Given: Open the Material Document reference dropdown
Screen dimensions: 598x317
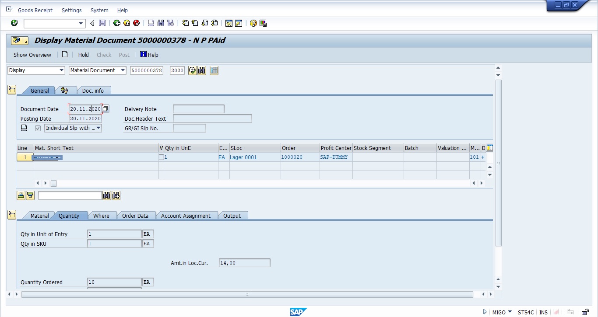Looking at the screenshot, I should (123, 70).
